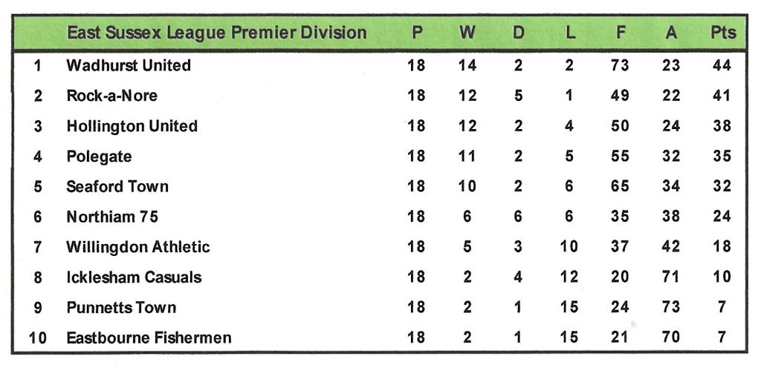Image resolution: width=761 pixels, height=365 pixels.
Task: Click on Northiam 75
Action: (112, 217)
